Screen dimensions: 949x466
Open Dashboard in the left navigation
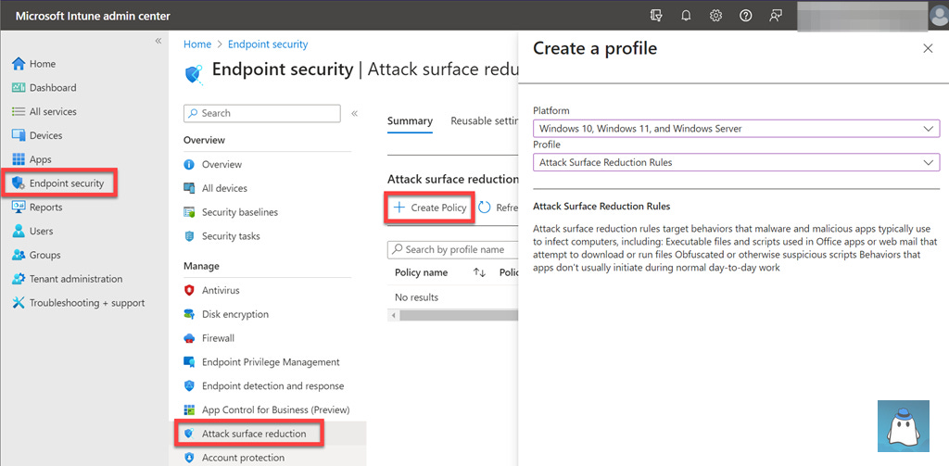[x=53, y=88]
